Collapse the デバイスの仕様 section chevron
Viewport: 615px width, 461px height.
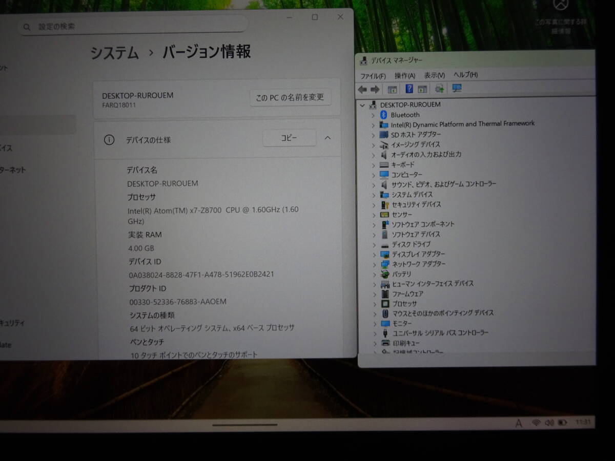tap(328, 138)
